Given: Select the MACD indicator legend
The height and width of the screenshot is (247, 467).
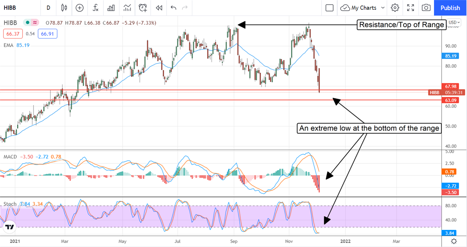Looking at the screenshot, I should [x=10, y=157].
